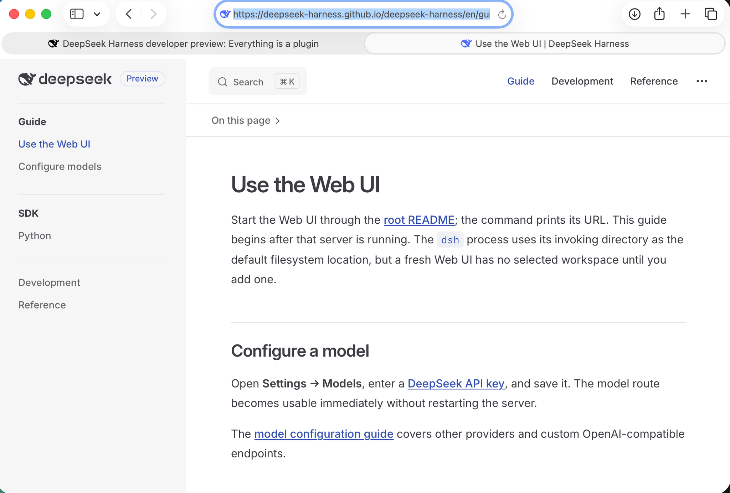Click the Configure a model heading
The width and height of the screenshot is (730, 493).
(300, 351)
